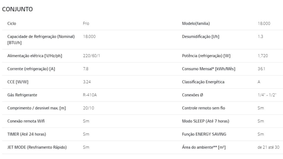Viewport: 283px width, 159px height.
Task: Select the Alimentação elétrica value 220/60/1
Action: [x=91, y=56]
